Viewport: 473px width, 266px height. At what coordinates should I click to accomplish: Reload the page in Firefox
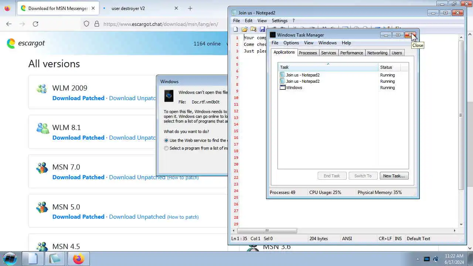(35, 24)
